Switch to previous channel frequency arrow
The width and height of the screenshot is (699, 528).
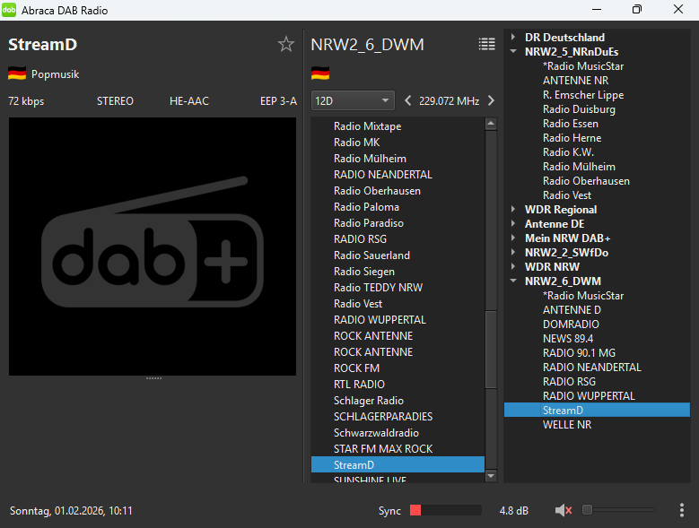click(x=408, y=101)
